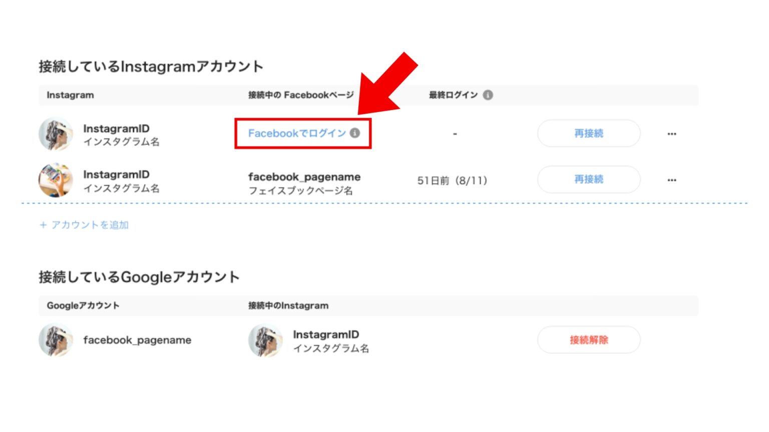Viewport: 769px width, 432px height.
Task: Click 再接続 button for the first account
Action: click(x=589, y=133)
